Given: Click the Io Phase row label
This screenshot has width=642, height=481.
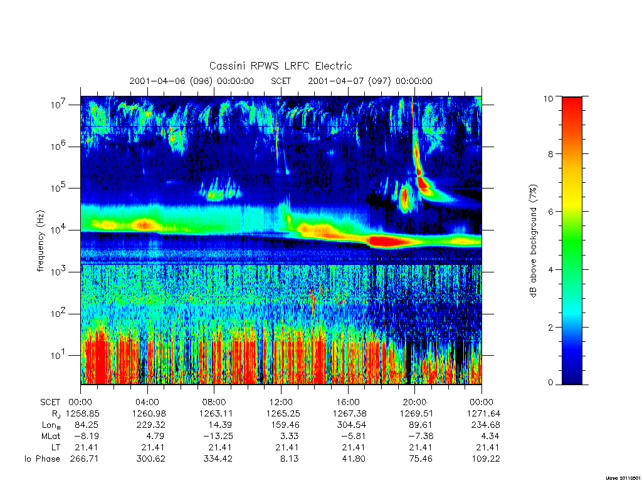Looking at the screenshot, I should click(x=42, y=459).
